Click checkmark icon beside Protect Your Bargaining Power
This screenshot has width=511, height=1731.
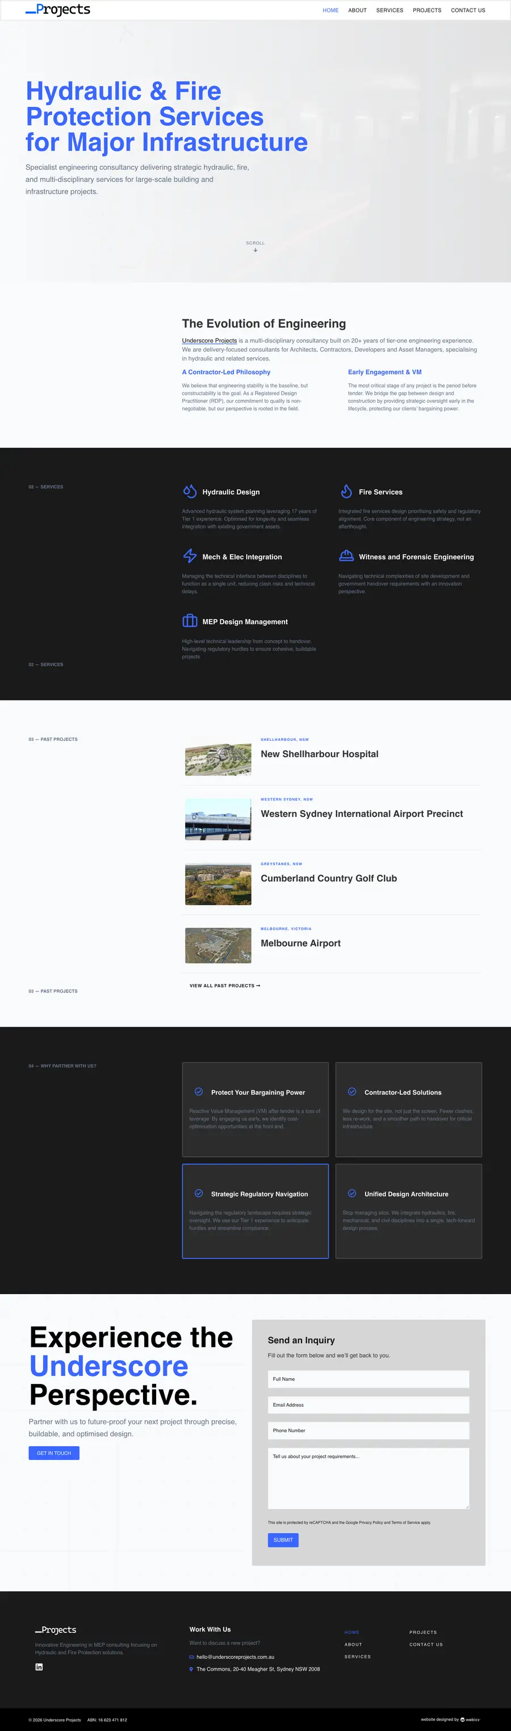[x=199, y=1091]
